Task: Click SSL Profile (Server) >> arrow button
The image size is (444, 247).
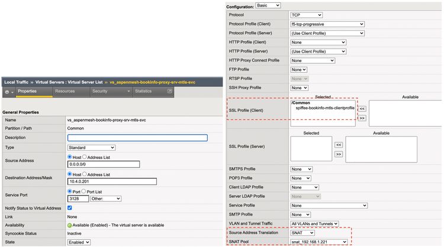Action: [339, 154]
